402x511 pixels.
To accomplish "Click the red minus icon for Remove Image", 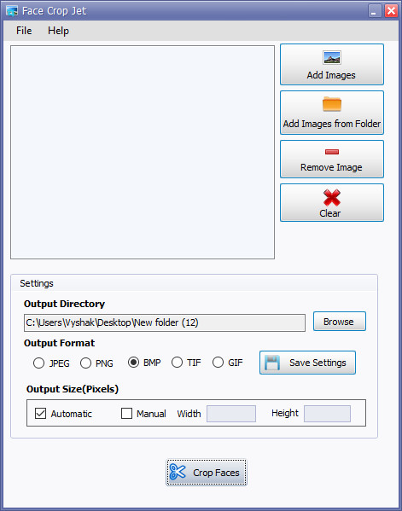I will [332, 152].
